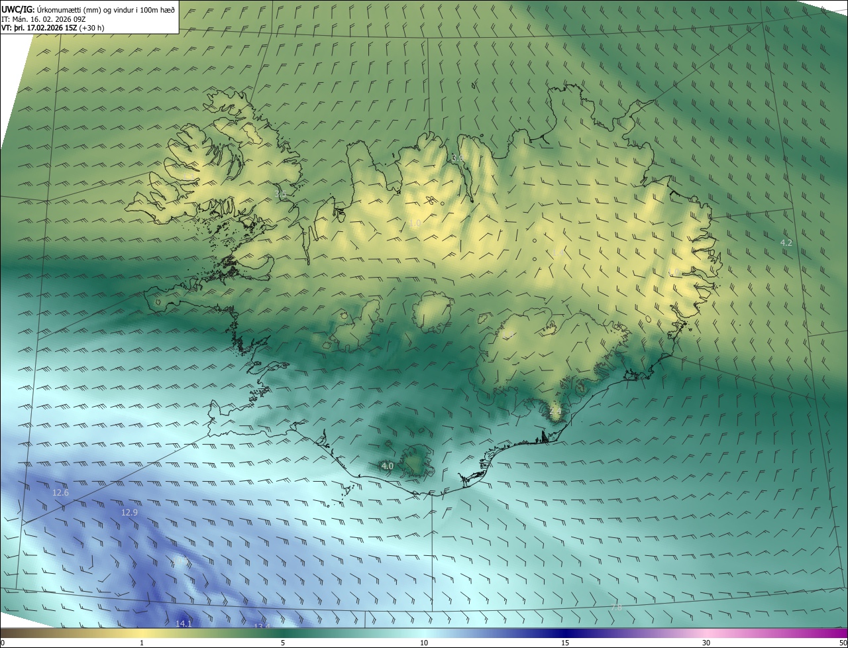Click the 12.9 value label

pyautogui.click(x=129, y=513)
